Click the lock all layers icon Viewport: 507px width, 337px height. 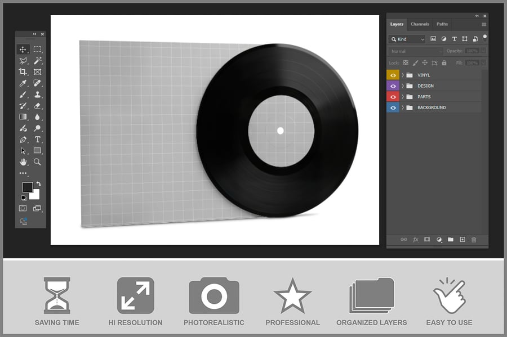click(444, 63)
